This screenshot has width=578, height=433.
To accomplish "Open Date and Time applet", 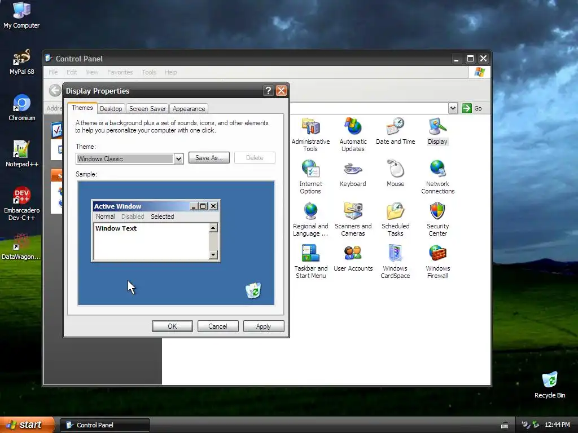I will coord(395,131).
